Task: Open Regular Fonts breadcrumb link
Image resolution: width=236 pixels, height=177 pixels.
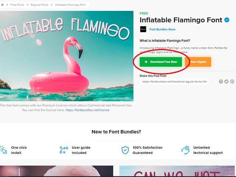Action: (x=39, y=5)
